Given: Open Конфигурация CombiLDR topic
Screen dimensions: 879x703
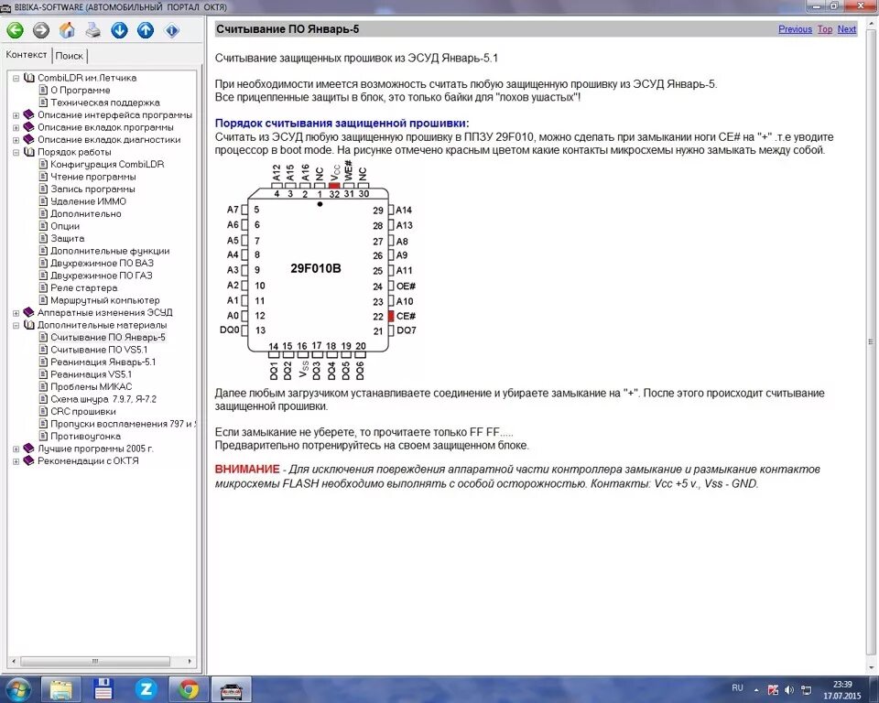Looking at the screenshot, I should tap(107, 164).
